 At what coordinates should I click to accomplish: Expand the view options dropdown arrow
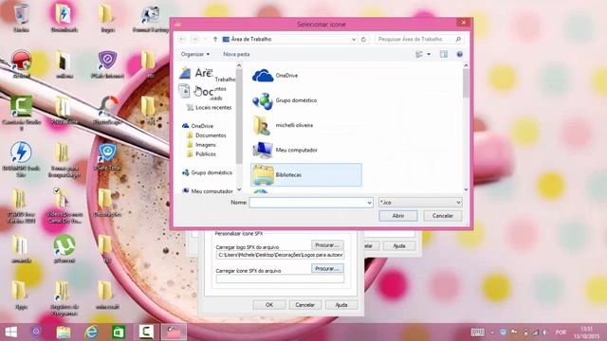[x=429, y=54]
